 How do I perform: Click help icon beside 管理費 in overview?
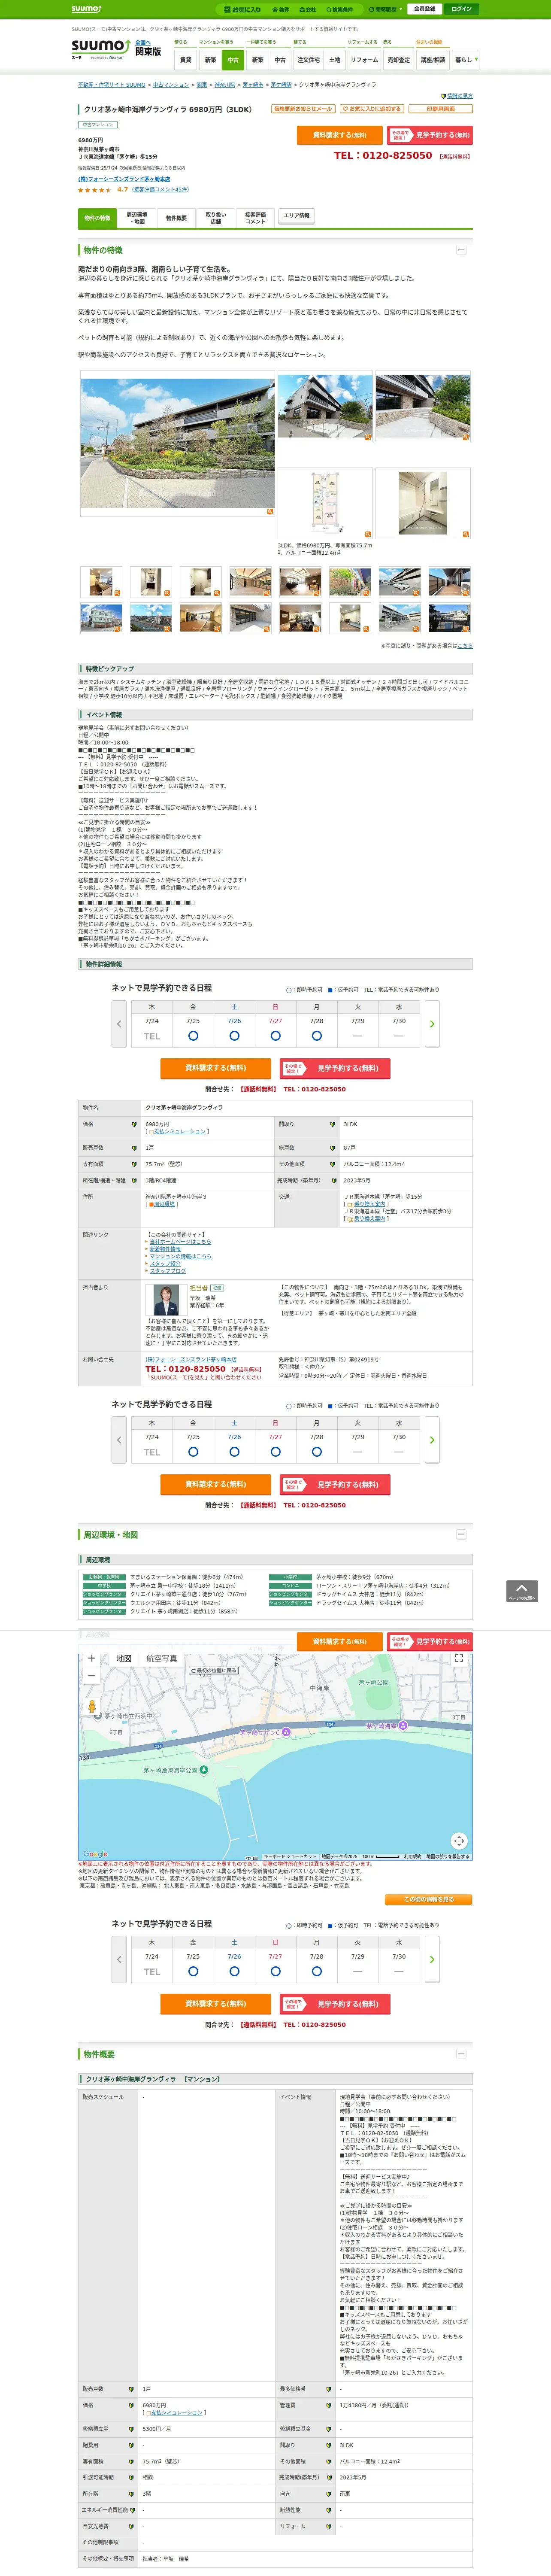pyautogui.click(x=327, y=2406)
